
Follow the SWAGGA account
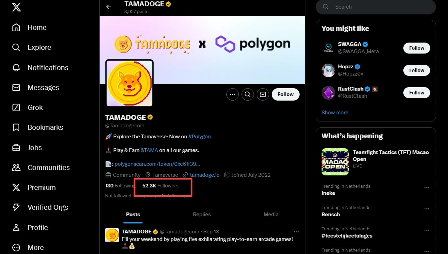pyautogui.click(x=417, y=48)
